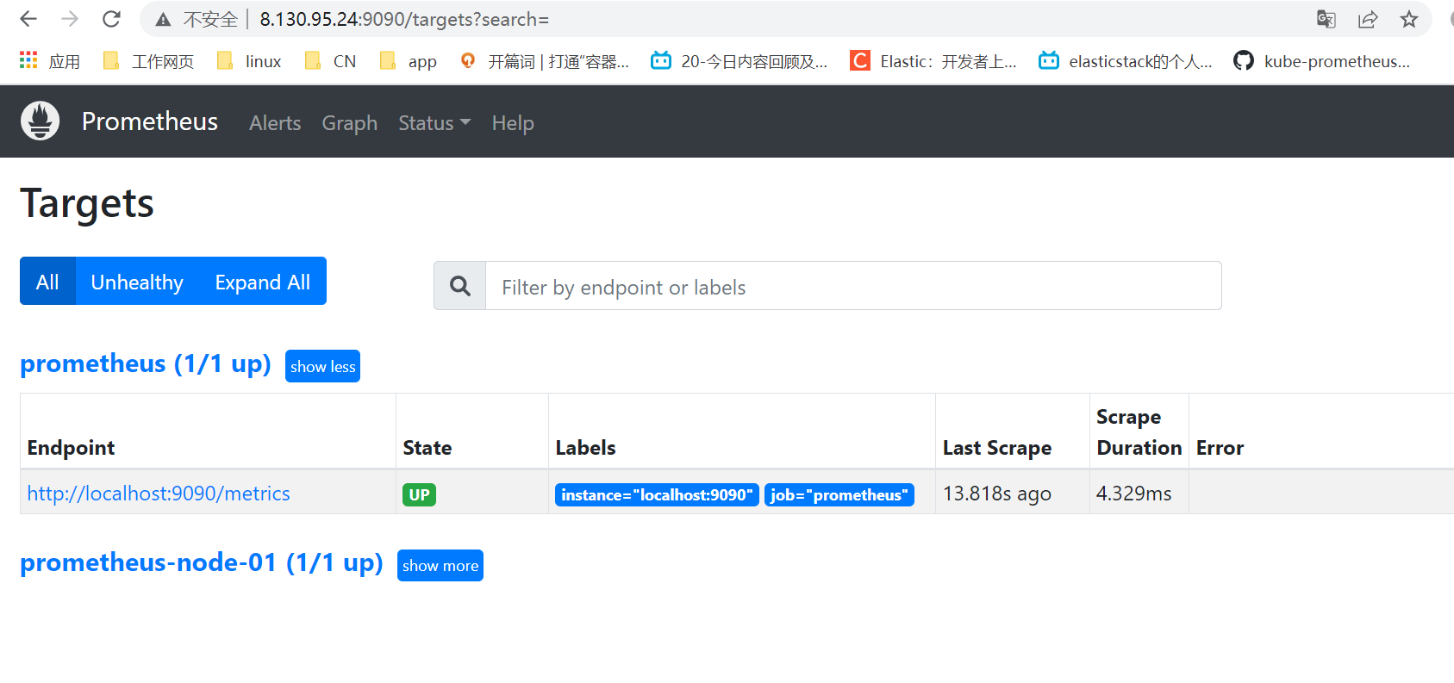Open the Graph page
This screenshot has width=1454, height=683.
(x=349, y=123)
